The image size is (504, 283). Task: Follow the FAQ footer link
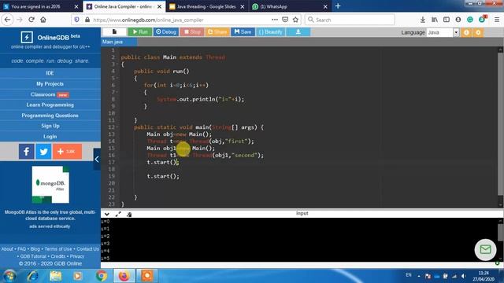tap(22, 249)
